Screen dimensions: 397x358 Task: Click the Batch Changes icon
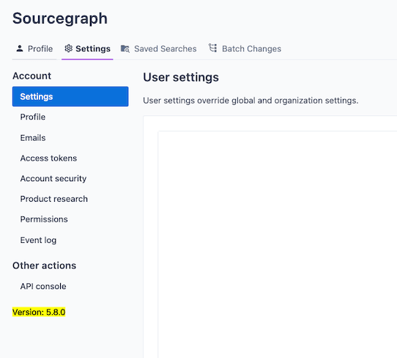(212, 48)
